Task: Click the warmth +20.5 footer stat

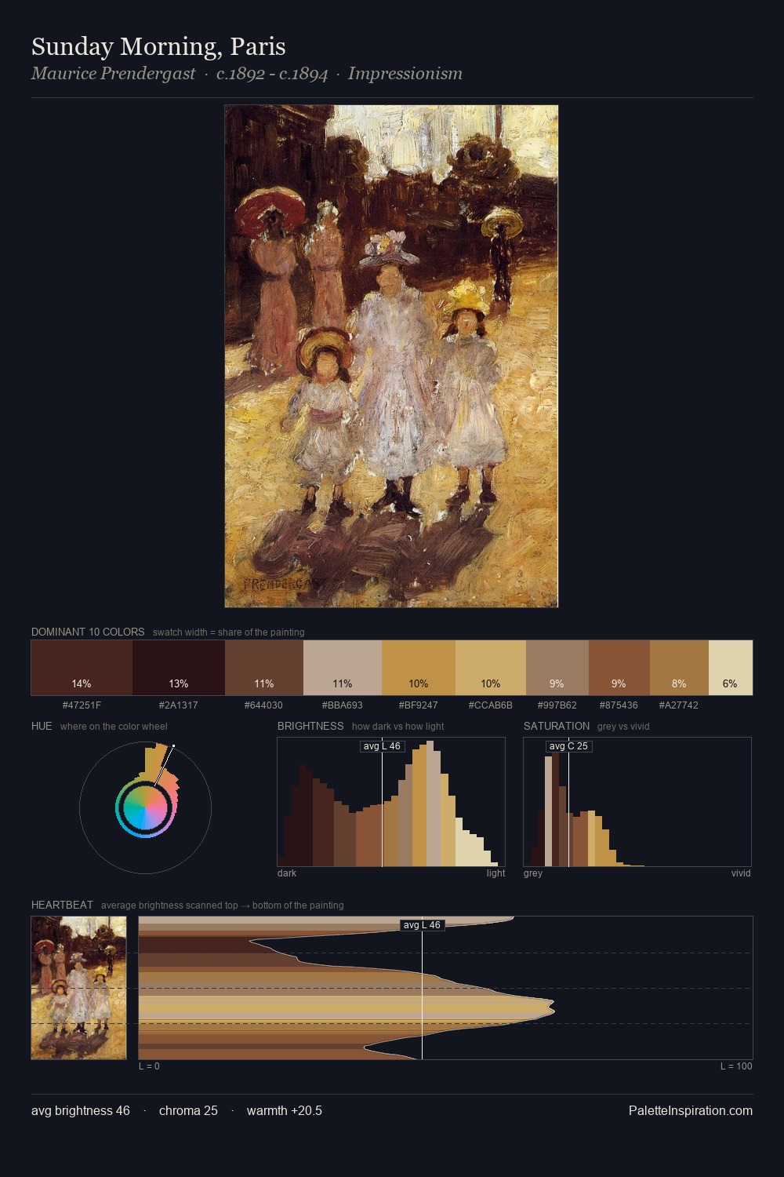Action: tap(285, 1111)
